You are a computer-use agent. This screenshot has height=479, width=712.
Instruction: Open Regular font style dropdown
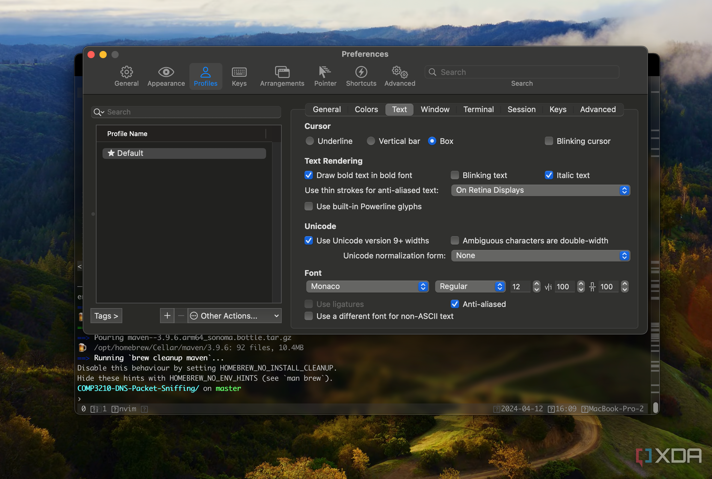coord(470,287)
